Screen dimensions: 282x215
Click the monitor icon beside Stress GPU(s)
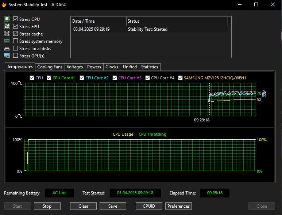click(x=7, y=56)
